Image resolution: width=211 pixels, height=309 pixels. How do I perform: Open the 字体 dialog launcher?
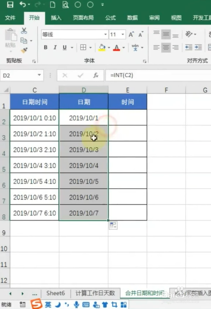pos(145,61)
